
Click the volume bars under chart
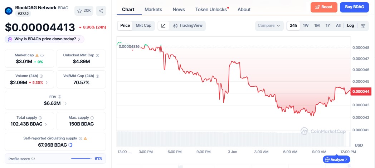[x=233, y=139]
